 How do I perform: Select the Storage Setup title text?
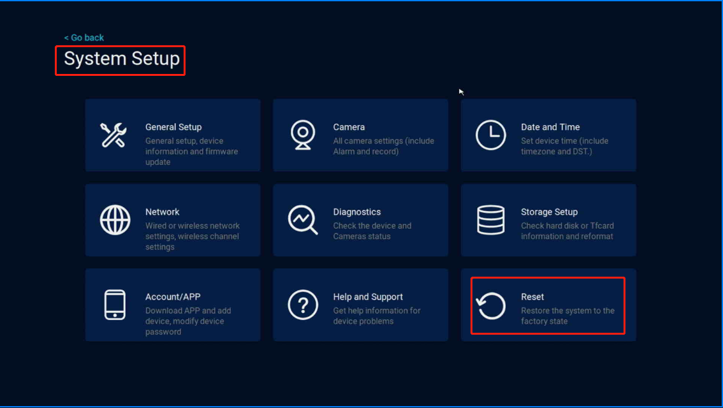549,212
